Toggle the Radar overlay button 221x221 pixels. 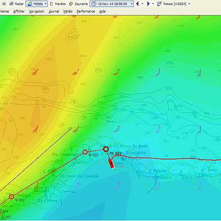tap(17, 4)
